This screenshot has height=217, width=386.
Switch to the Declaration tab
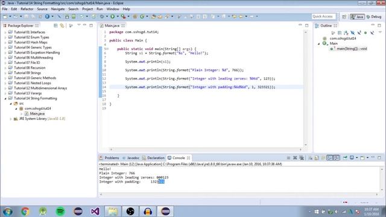pos(154,158)
